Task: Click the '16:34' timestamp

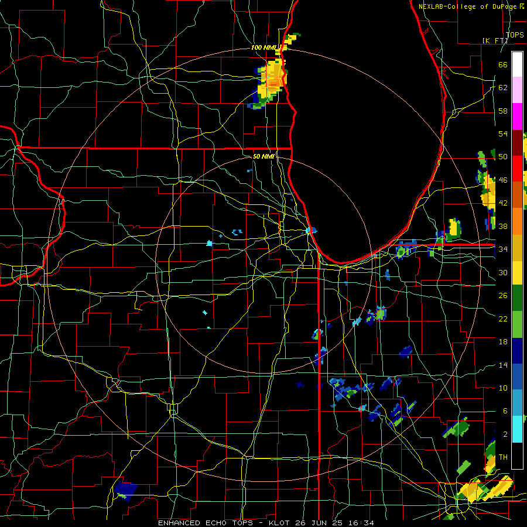Action: (x=362, y=523)
